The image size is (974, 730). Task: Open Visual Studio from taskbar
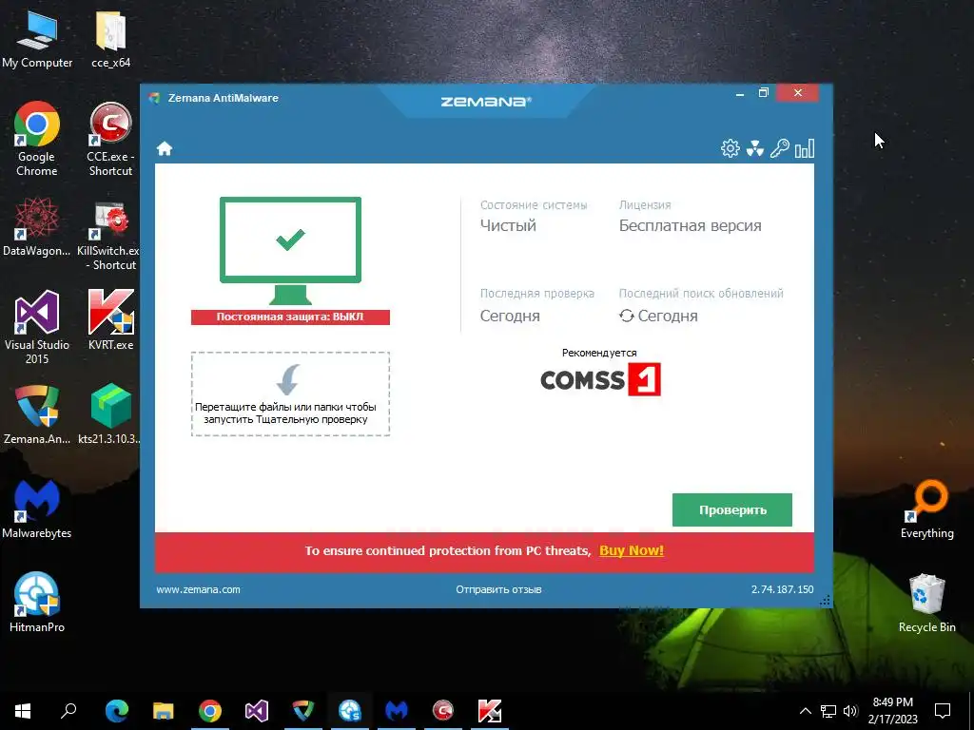pyautogui.click(x=257, y=711)
